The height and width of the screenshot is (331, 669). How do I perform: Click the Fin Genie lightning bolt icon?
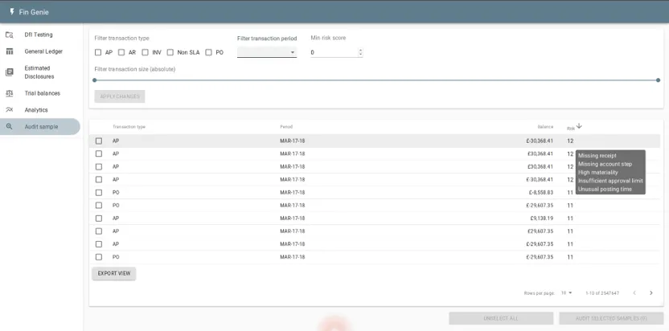(x=11, y=12)
